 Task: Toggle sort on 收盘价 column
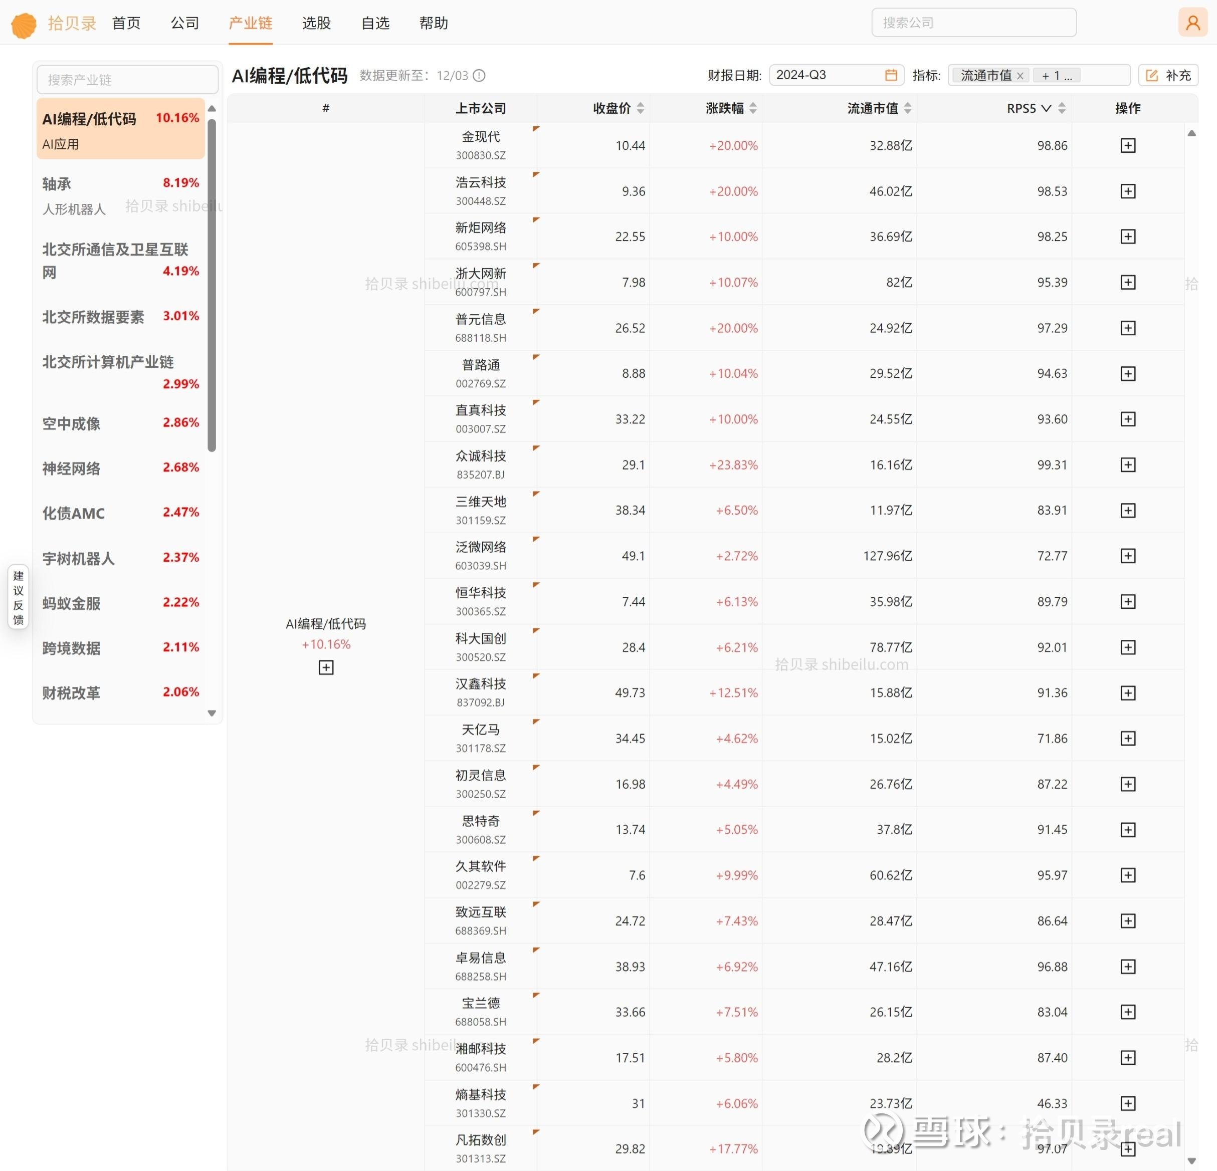[642, 108]
